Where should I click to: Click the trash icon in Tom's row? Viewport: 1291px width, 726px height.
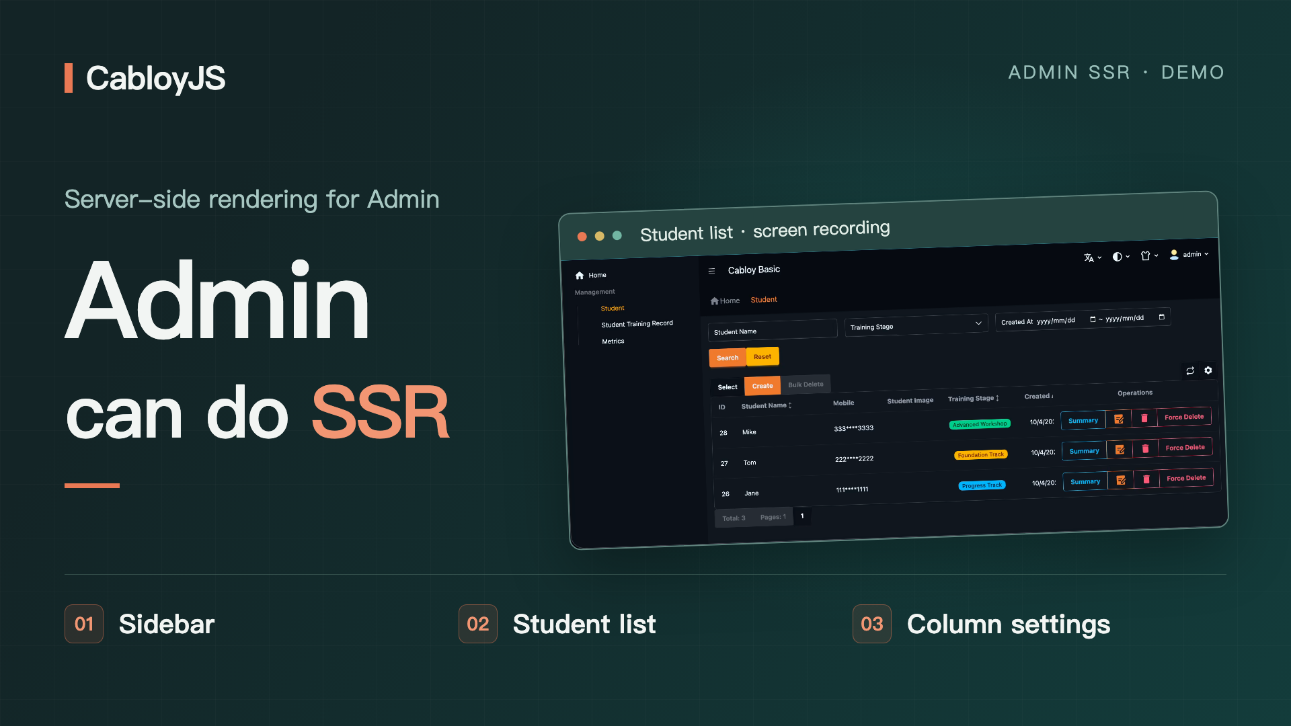pyautogui.click(x=1146, y=448)
